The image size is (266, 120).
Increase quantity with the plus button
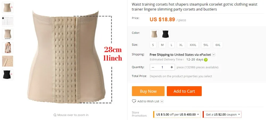[x=172, y=67]
